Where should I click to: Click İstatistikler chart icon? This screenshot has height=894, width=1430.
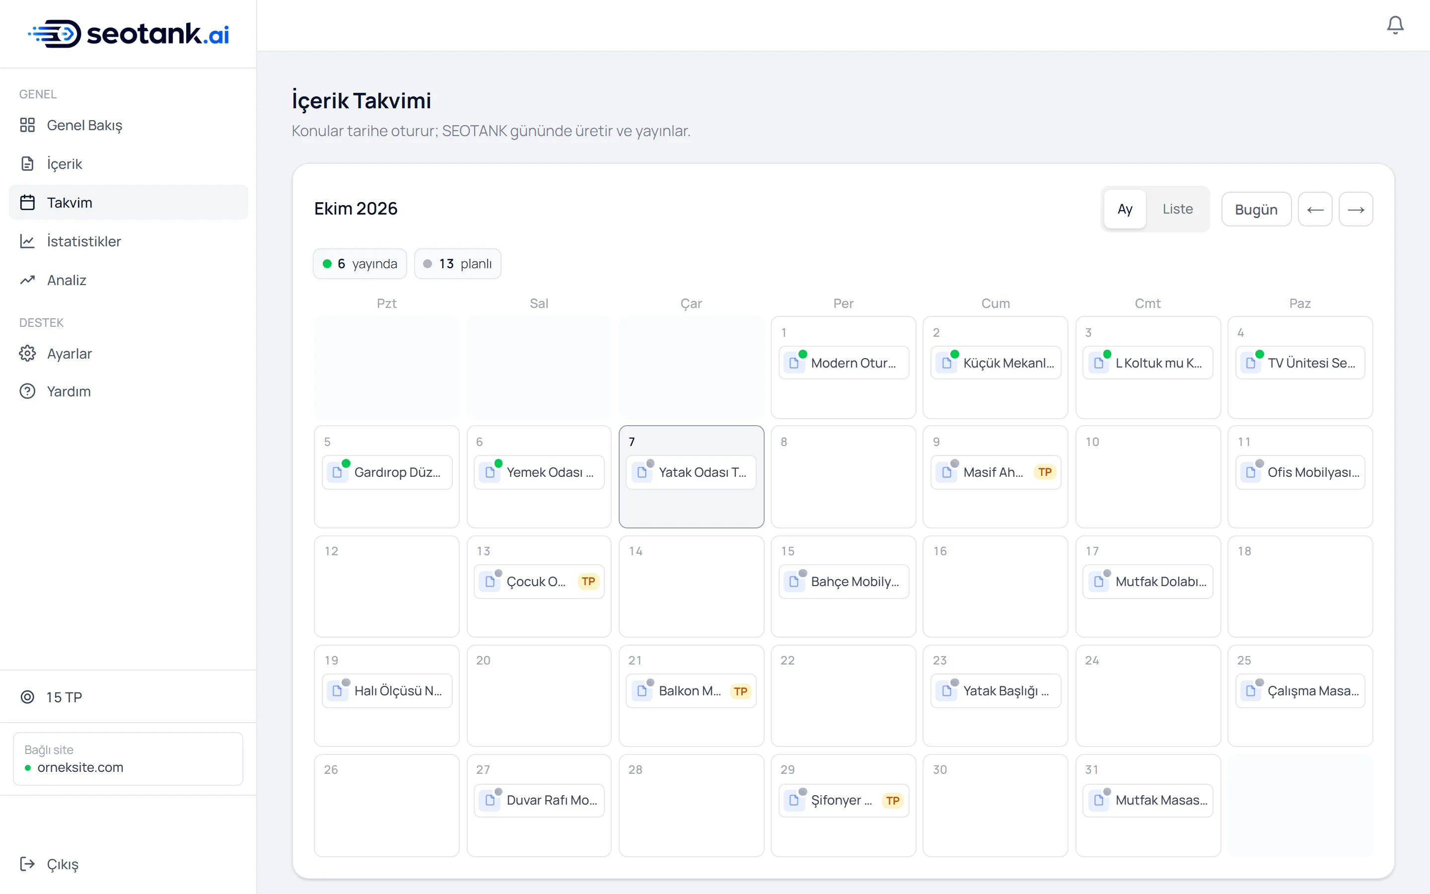[x=27, y=241]
